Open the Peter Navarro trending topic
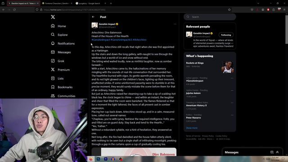This screenshot has width=288, height=162. click(x=193, y=118)
